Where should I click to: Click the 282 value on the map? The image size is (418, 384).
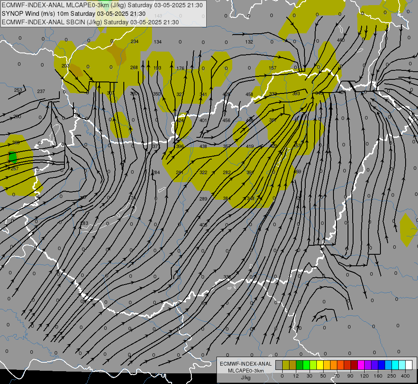point(227,172)
